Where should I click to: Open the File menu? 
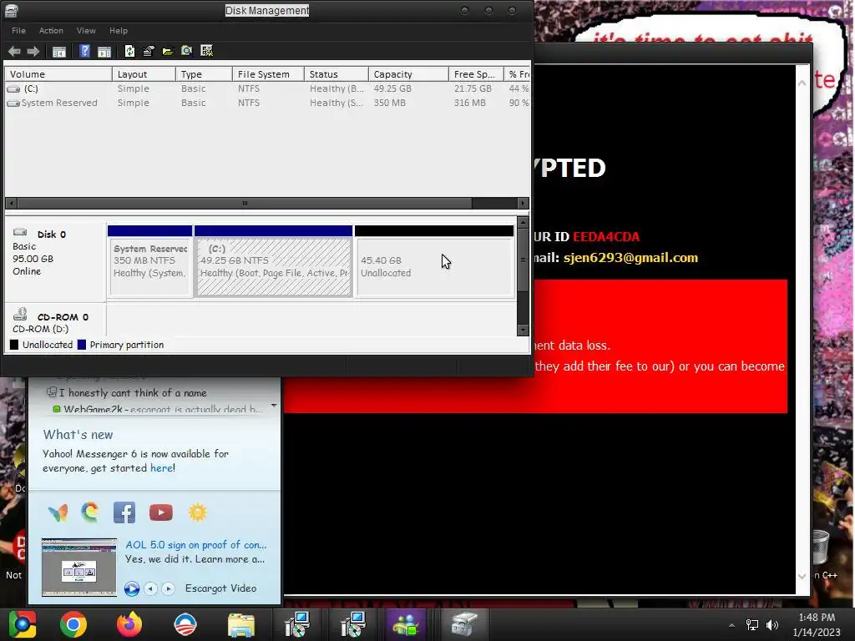tap(18, 31)
